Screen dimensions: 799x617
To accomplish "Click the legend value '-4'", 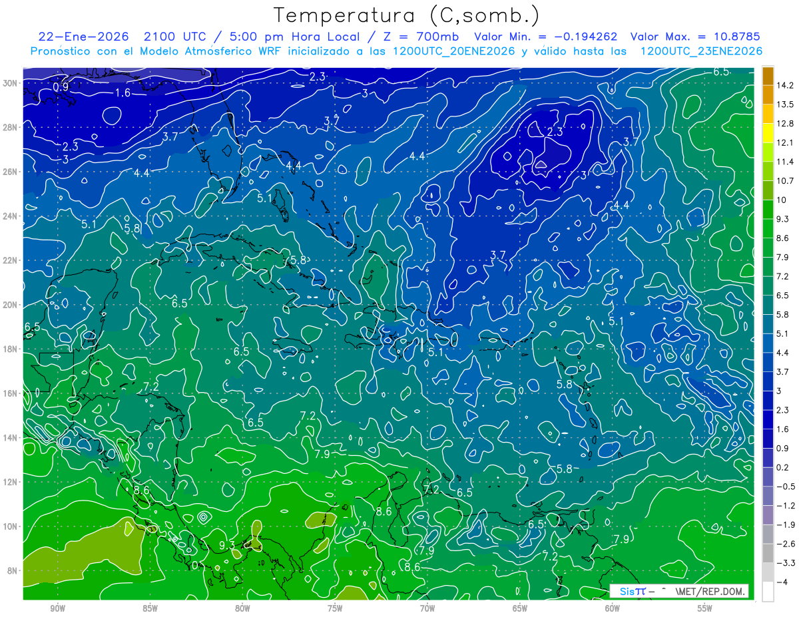I will tap(782, 582).
